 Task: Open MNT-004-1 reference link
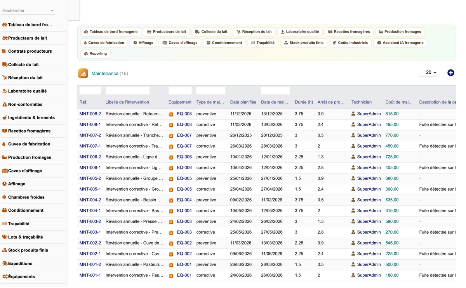coord(90,211)
